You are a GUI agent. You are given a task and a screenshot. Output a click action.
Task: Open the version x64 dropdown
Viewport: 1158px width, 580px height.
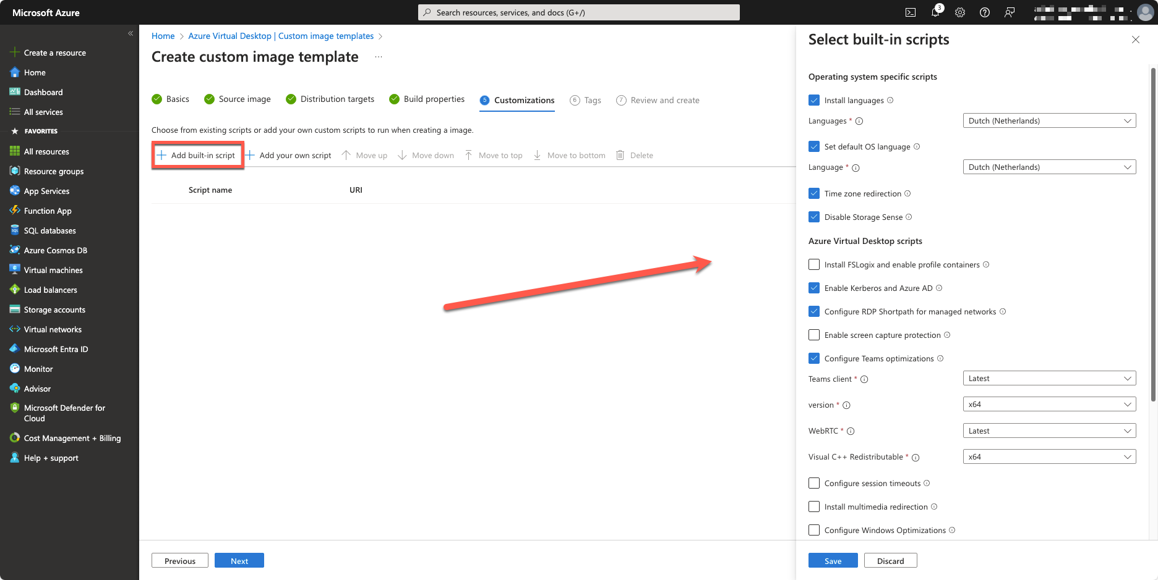[x=1049, y=404]
